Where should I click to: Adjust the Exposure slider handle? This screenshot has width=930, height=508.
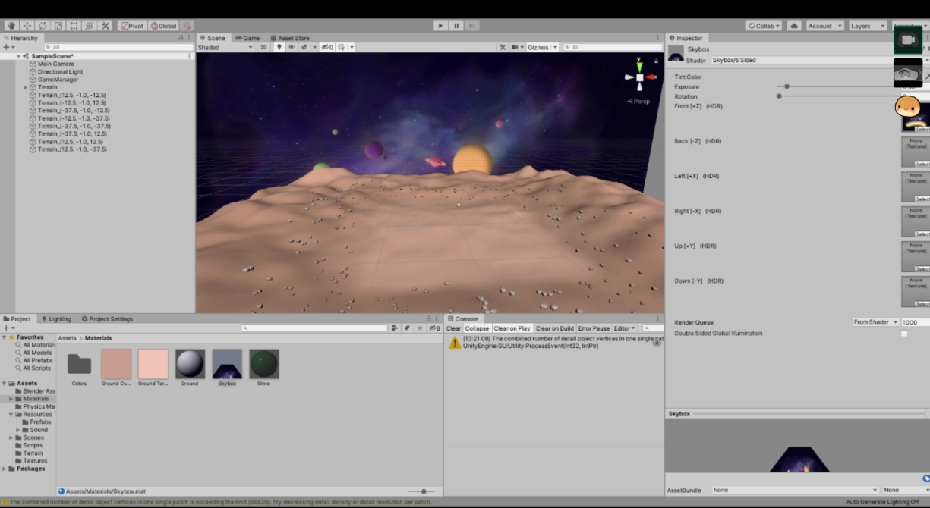(787, 86)
